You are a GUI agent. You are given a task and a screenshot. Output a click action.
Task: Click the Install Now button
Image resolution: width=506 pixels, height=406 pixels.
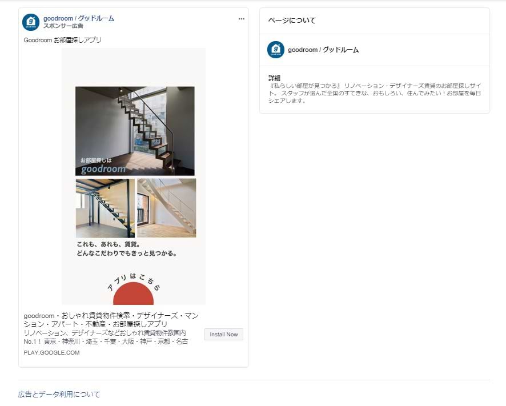(x=224, y=335)
